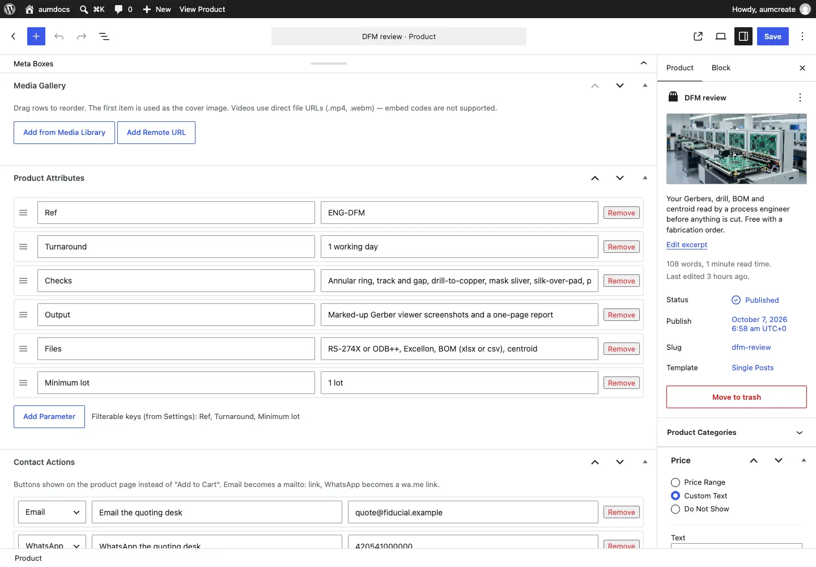The width and height of the screenshot is (816, 567).
Task: Open the device preview options
Action: pyautogui.click(x=721, y=36)
